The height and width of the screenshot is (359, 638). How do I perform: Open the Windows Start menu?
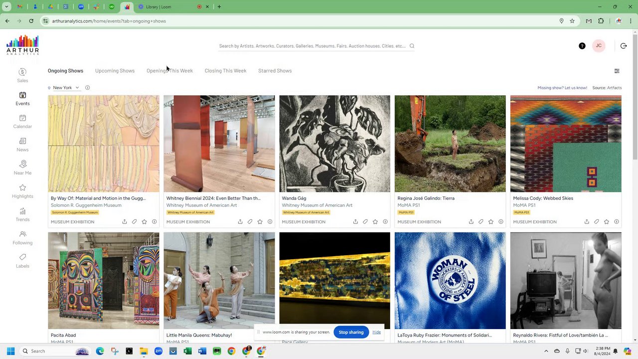[10, 351]
